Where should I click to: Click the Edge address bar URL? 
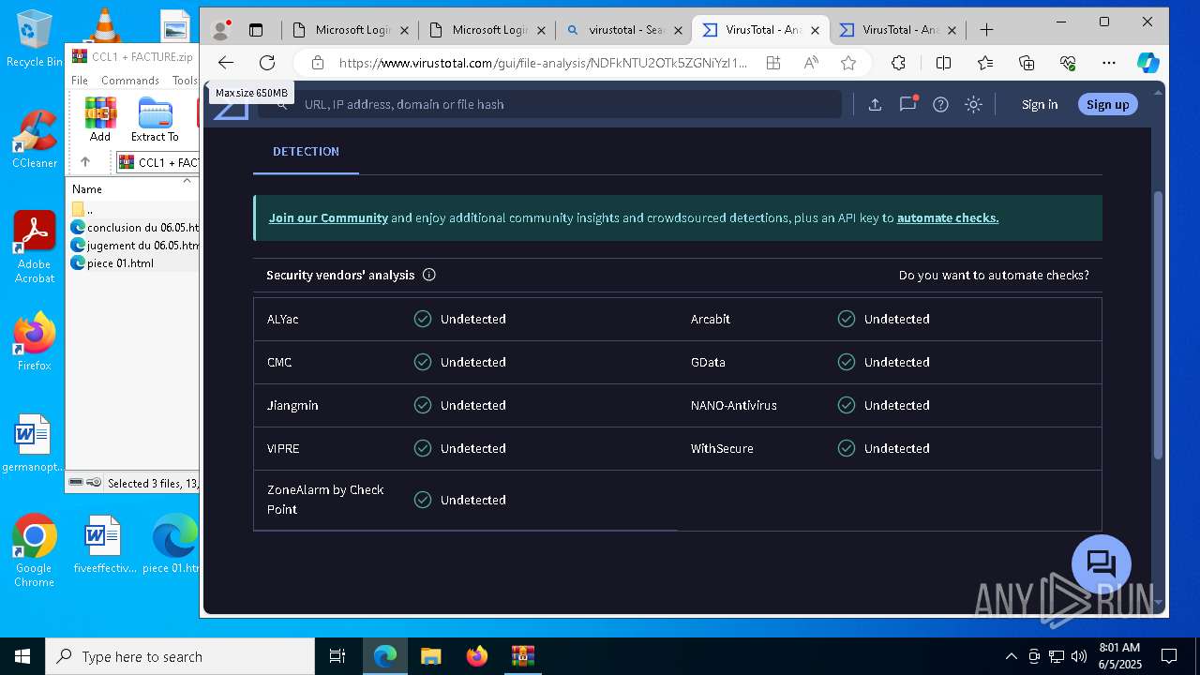tap(543, 63)
